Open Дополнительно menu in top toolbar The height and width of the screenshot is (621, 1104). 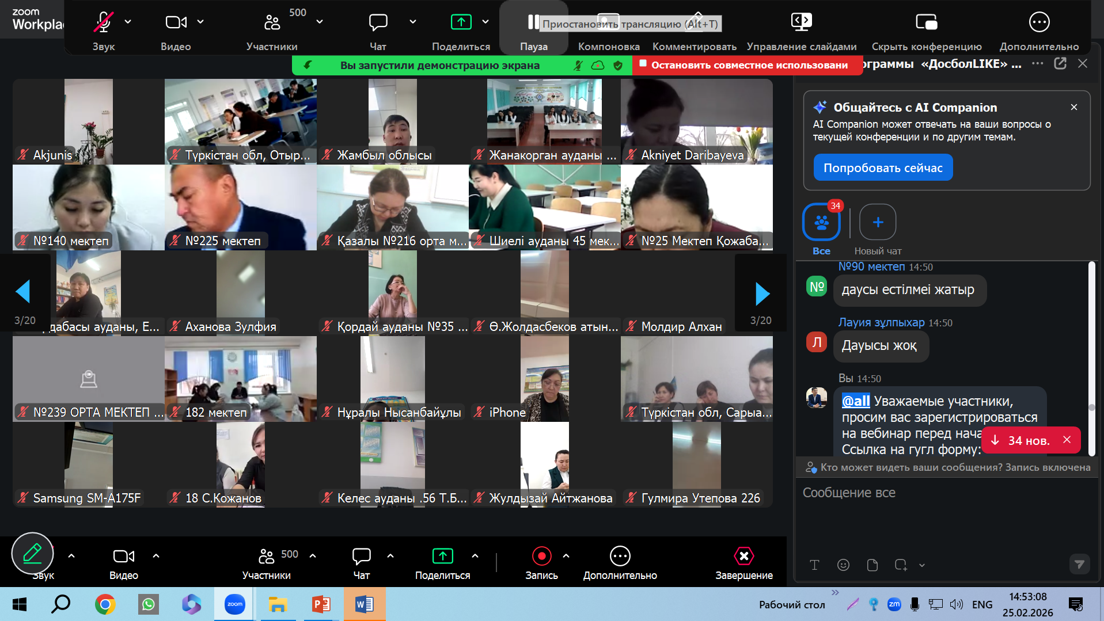click(x=1039, y=30)
